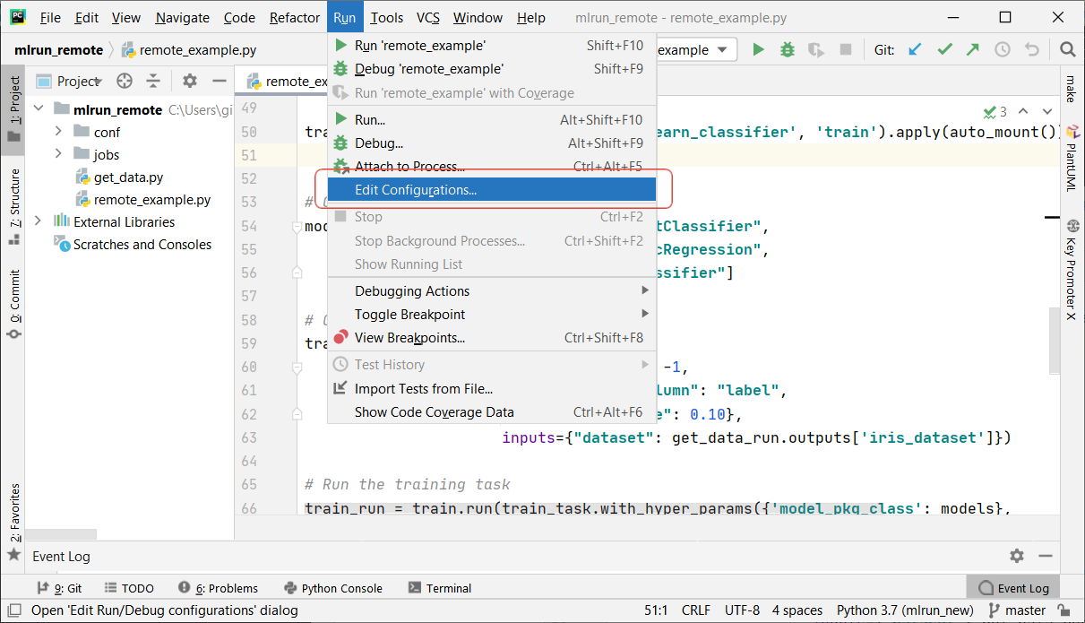
Task: Open Project panel settings gear
Action: 189,81
